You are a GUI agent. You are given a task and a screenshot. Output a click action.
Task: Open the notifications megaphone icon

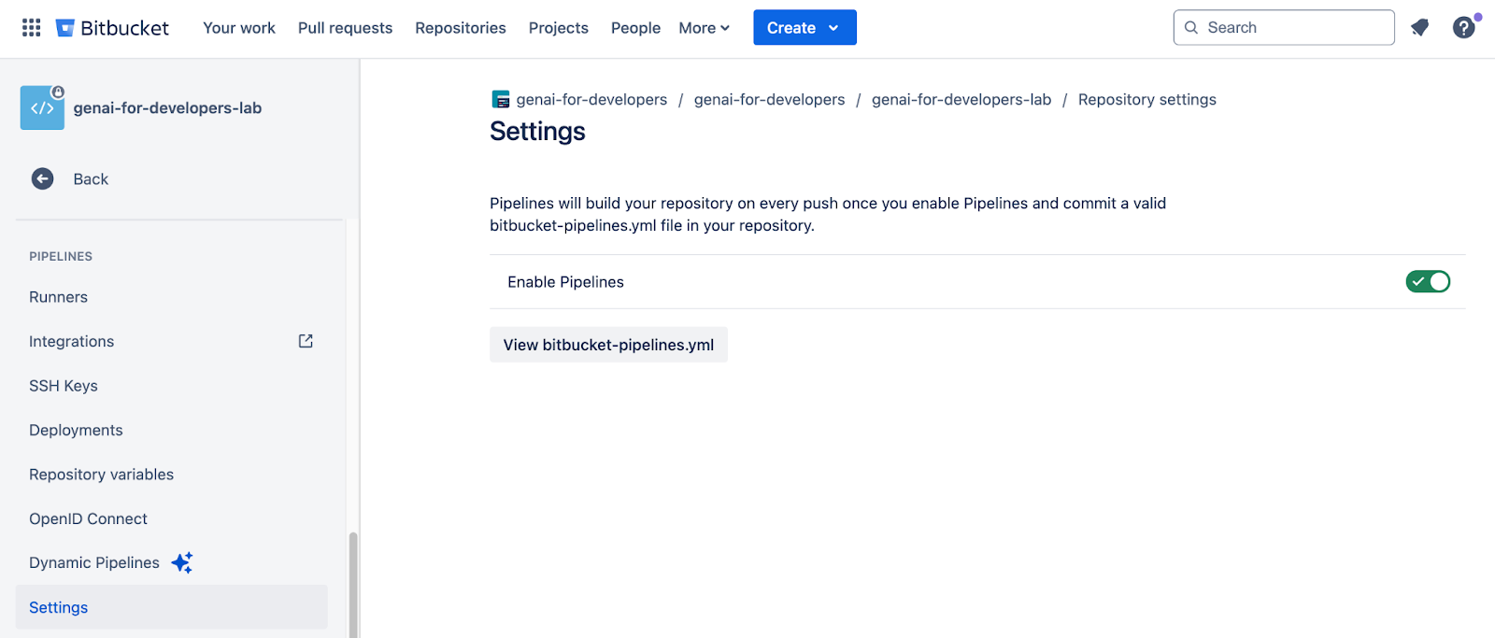click(1419, 28)
